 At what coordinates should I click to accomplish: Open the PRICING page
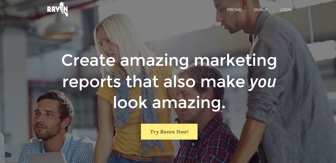click(x=234, y=10)
